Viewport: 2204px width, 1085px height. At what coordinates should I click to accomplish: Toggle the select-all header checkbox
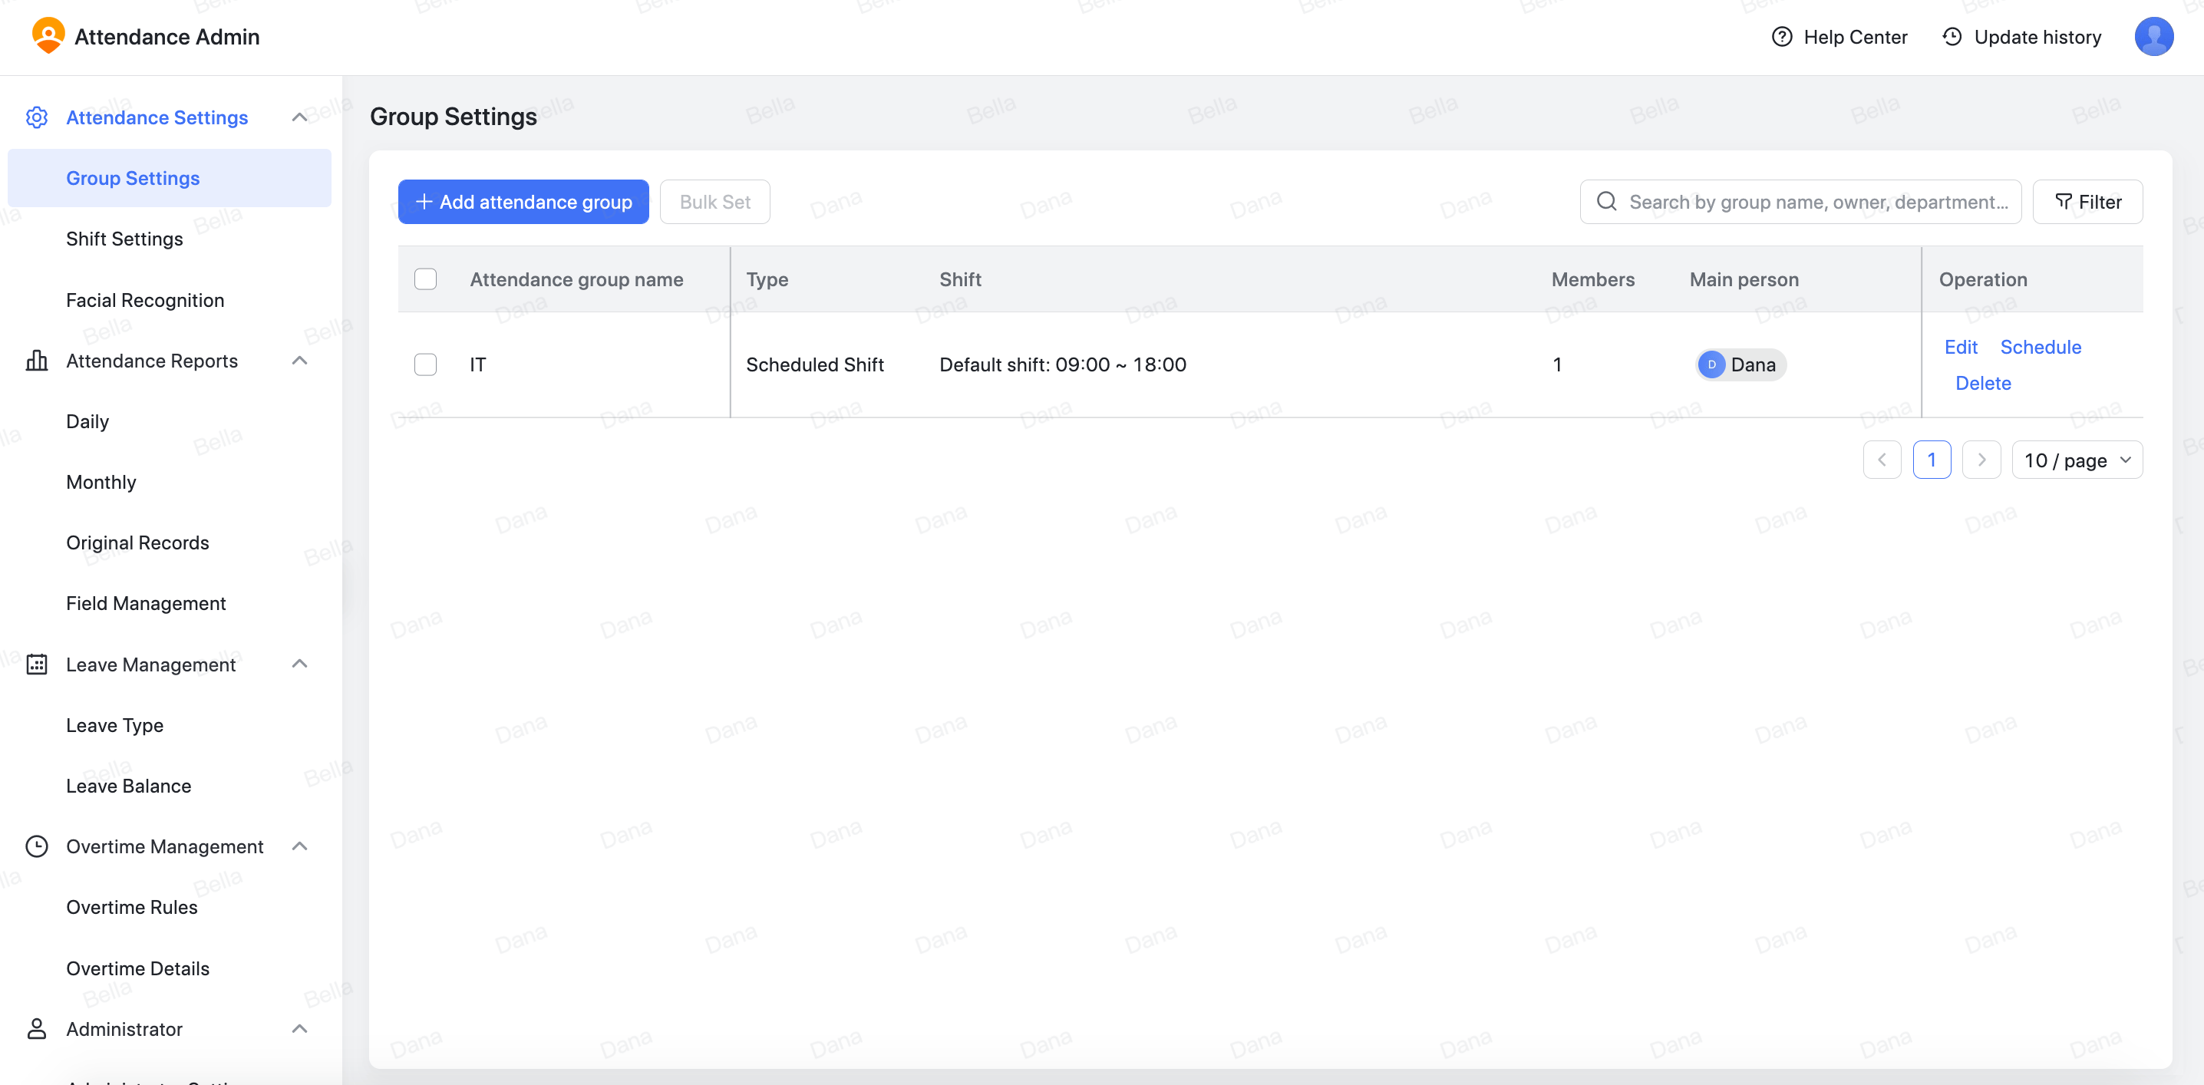(425, 280)
